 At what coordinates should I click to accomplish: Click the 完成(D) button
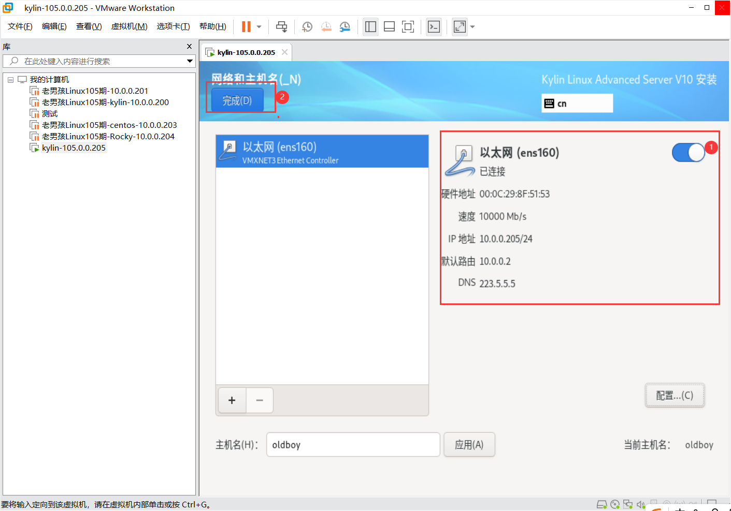click(237, 100)
